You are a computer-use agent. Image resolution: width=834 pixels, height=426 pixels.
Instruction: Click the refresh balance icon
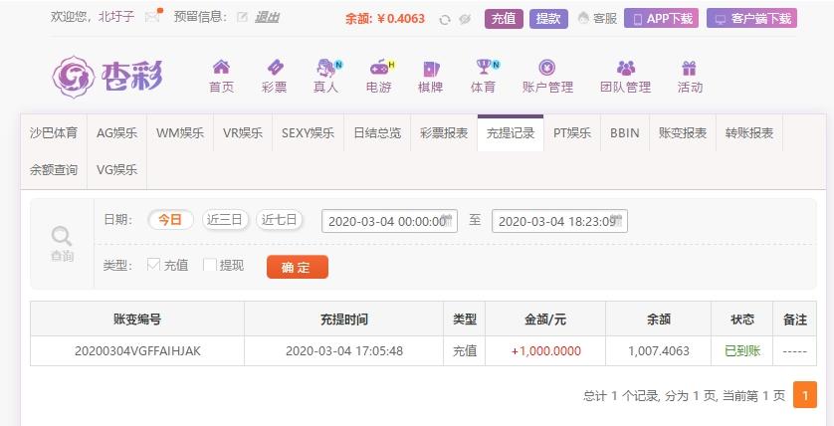(x=444, y=20)
